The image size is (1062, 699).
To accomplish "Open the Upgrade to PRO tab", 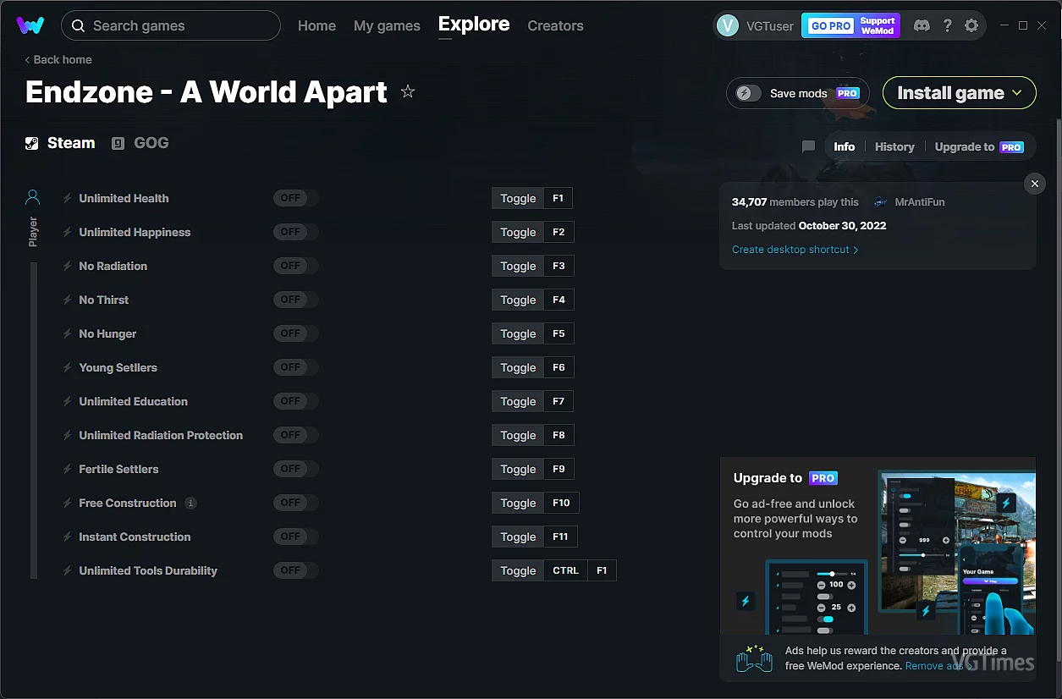I will [979, 146].
